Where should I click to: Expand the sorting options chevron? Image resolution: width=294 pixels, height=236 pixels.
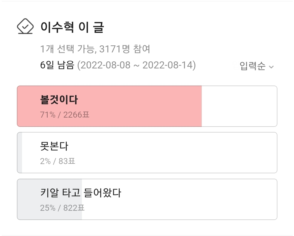coord(271,67)
